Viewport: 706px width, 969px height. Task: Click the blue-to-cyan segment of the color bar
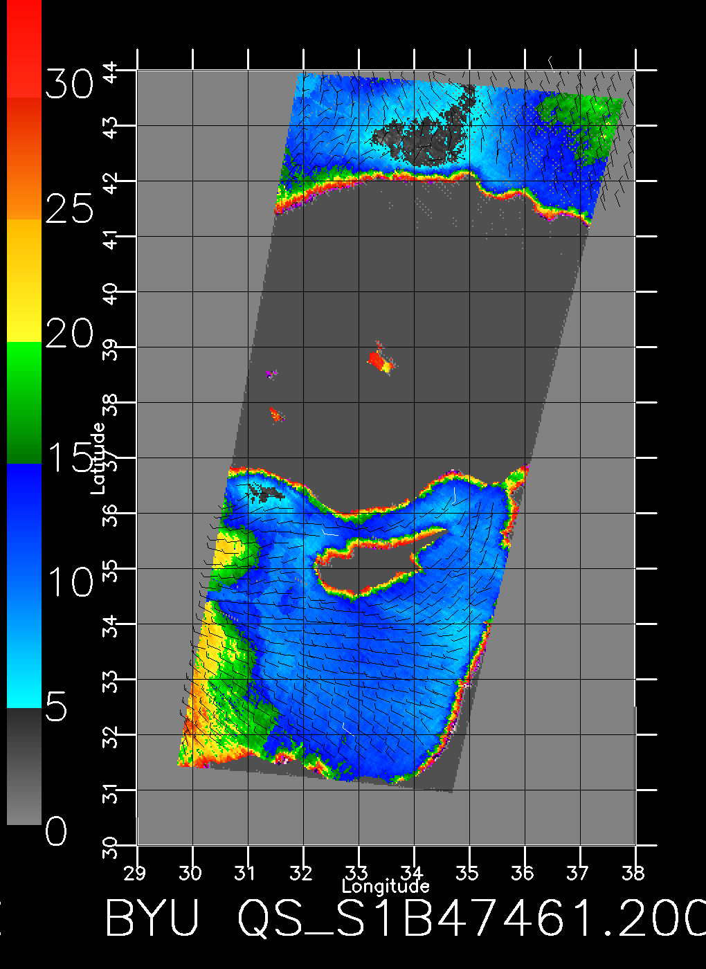coord(24,586)
